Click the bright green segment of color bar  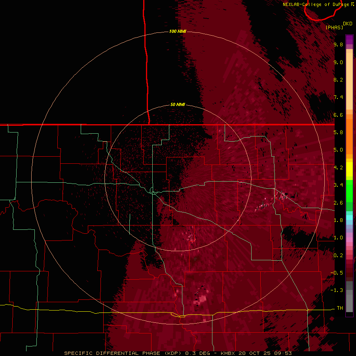coord(349,191)
